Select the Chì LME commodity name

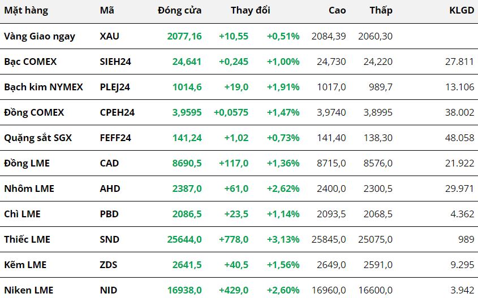coord(22,214)
